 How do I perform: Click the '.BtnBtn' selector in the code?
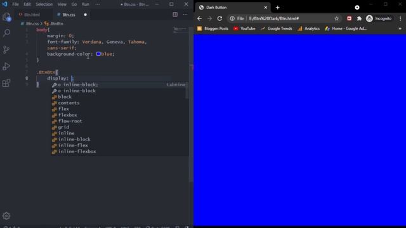(46, 72)
